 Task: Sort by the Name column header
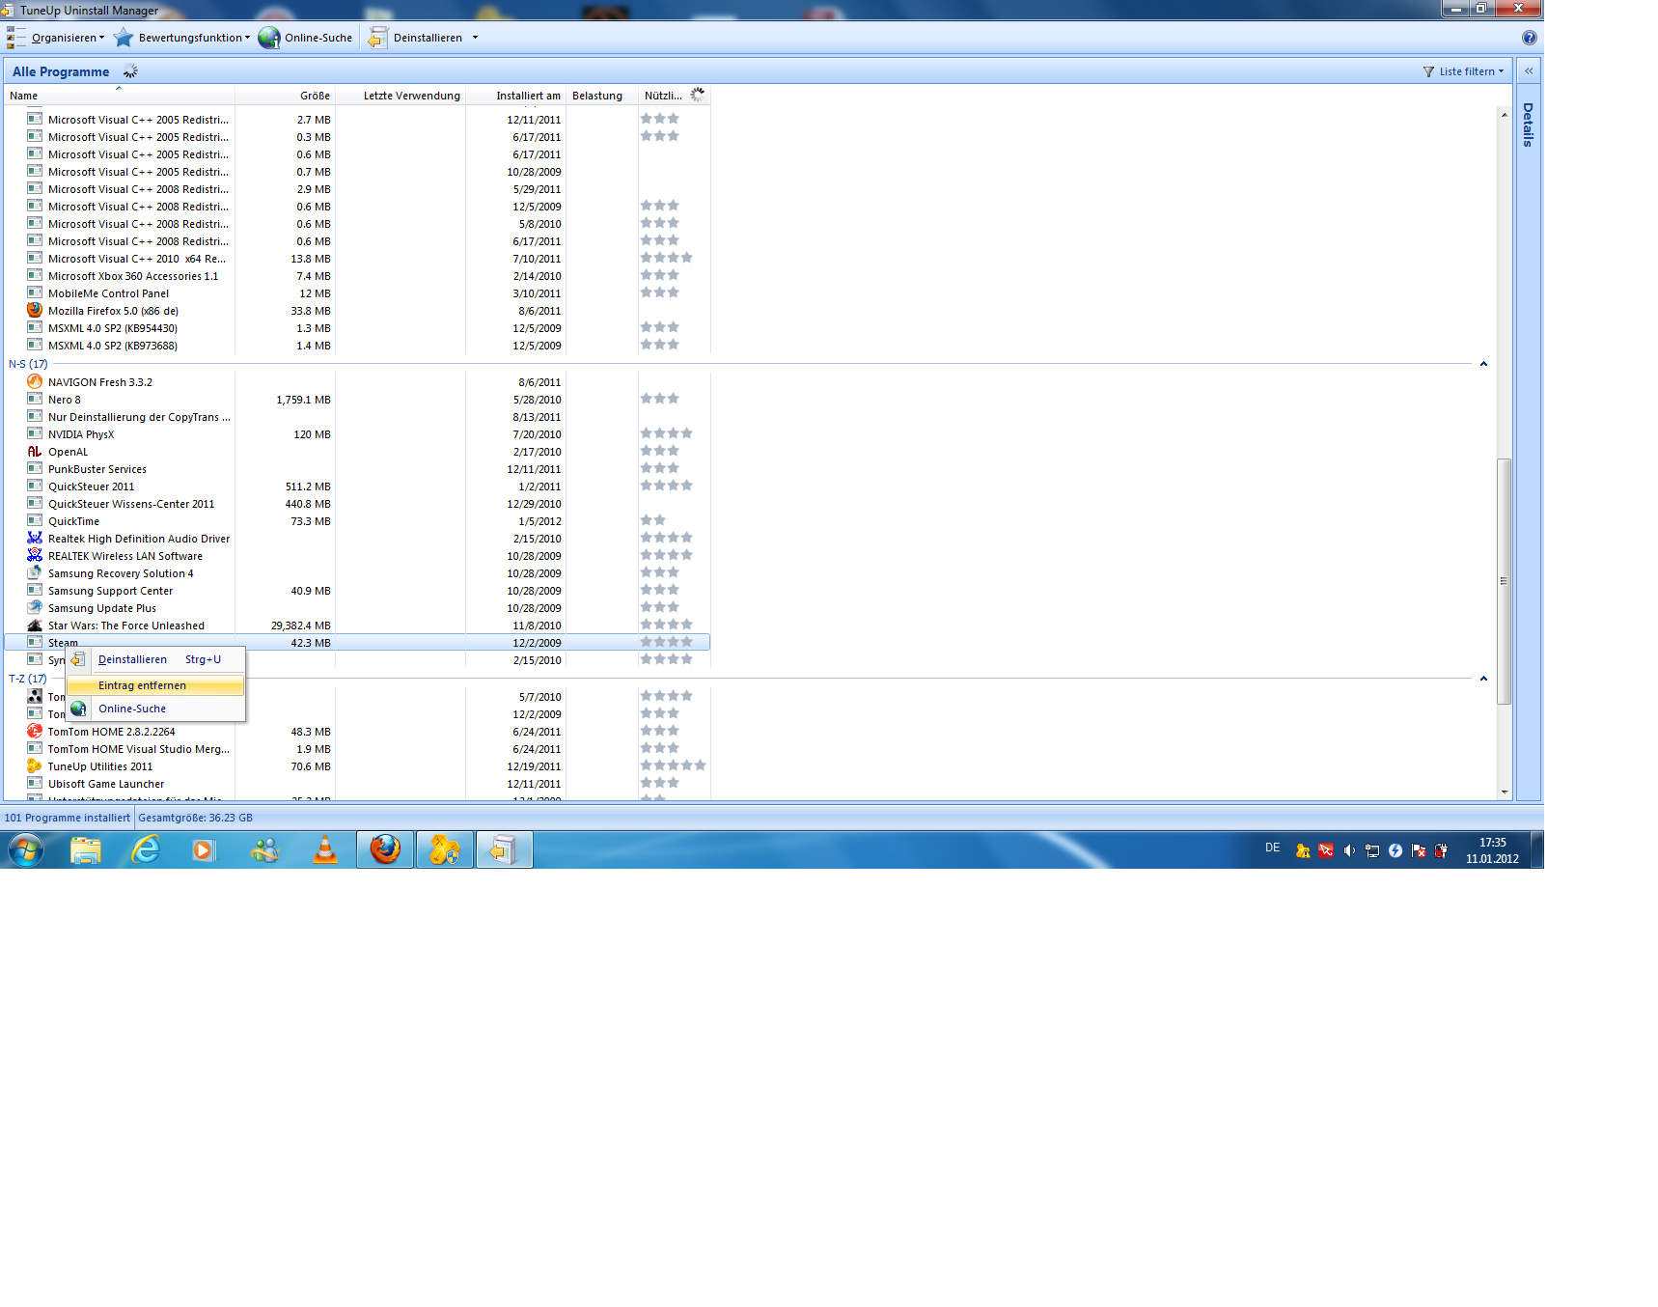tap(120, 96)
